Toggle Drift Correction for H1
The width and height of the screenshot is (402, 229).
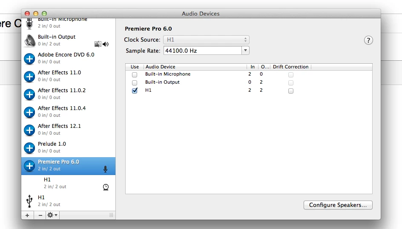(291, 91)
